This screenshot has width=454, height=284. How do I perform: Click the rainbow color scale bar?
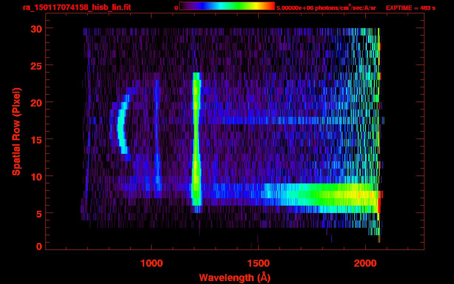click(x=227, y=6)
